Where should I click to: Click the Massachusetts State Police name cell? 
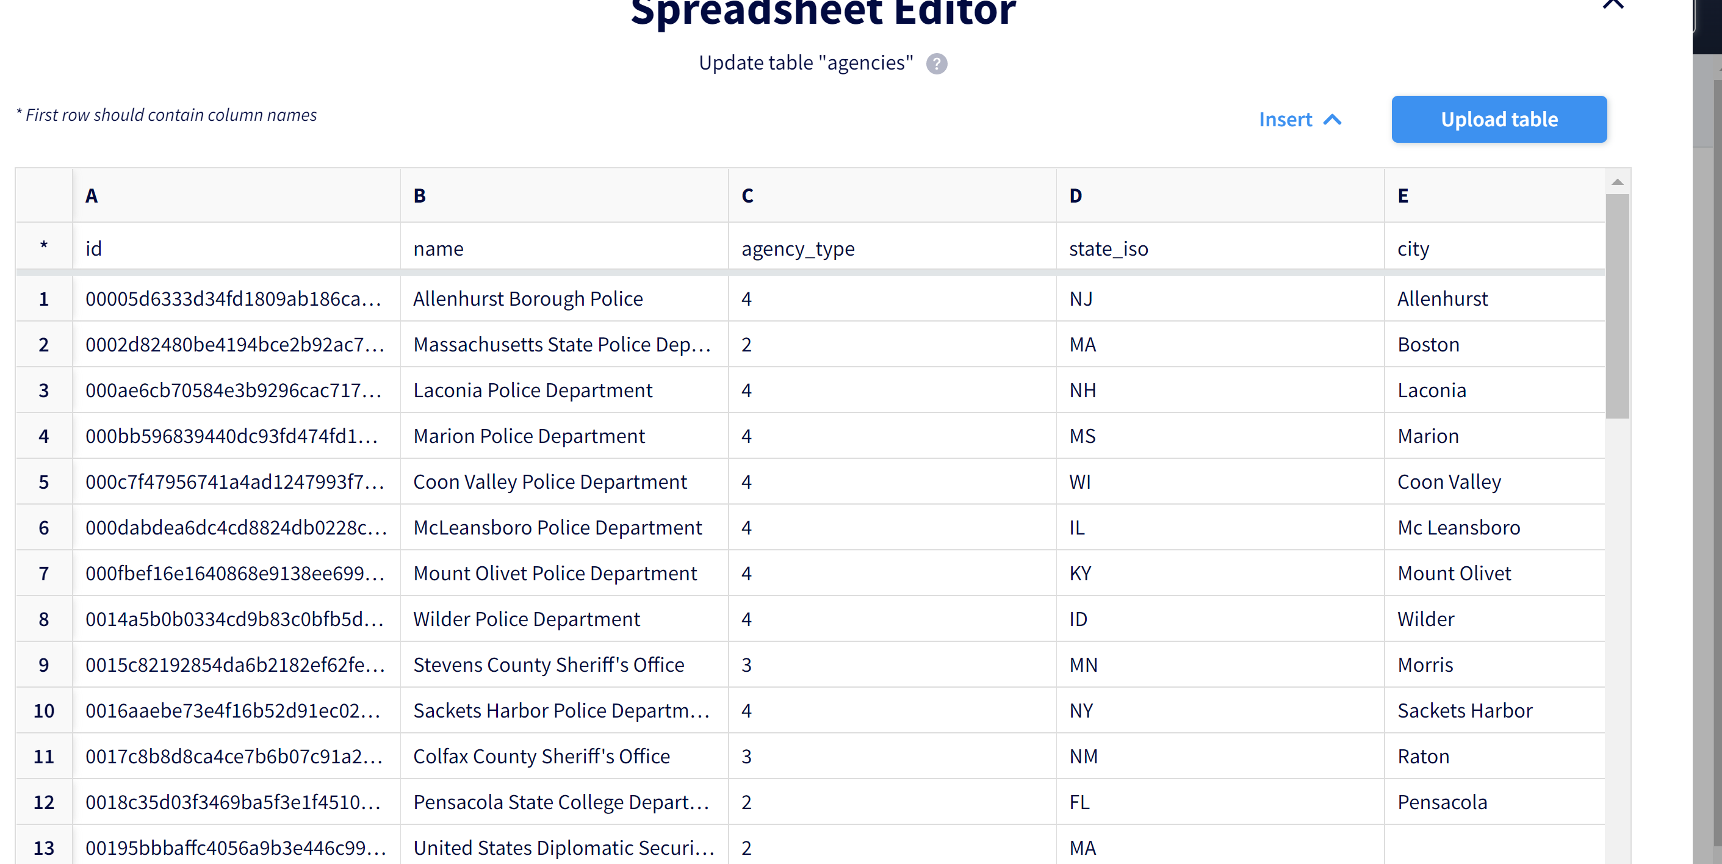564,344
